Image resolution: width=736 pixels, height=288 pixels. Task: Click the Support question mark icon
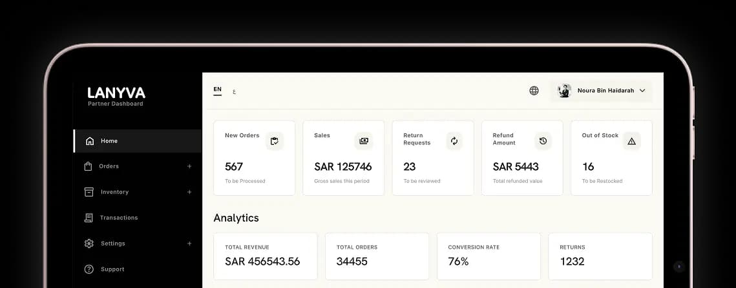[x=89, y=269]
